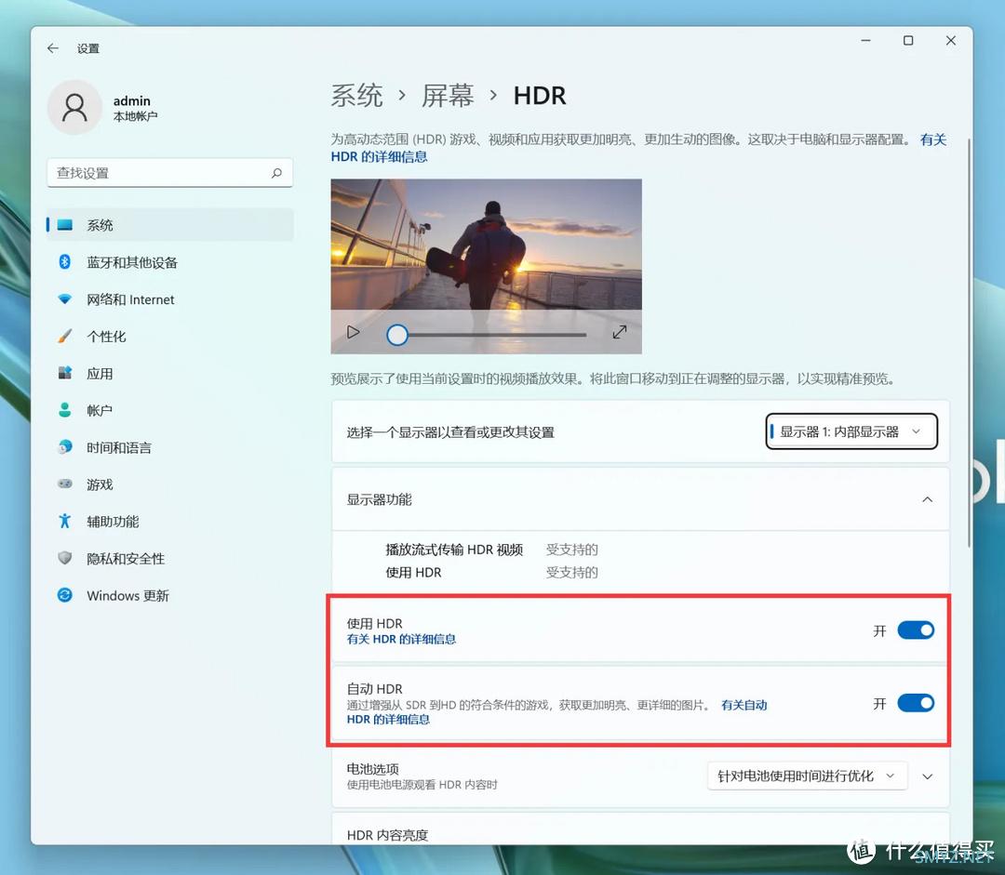Click the Windows 更新 sync icon

tap(65, 595)
